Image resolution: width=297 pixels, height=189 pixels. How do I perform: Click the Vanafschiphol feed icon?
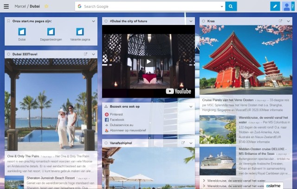106,143
